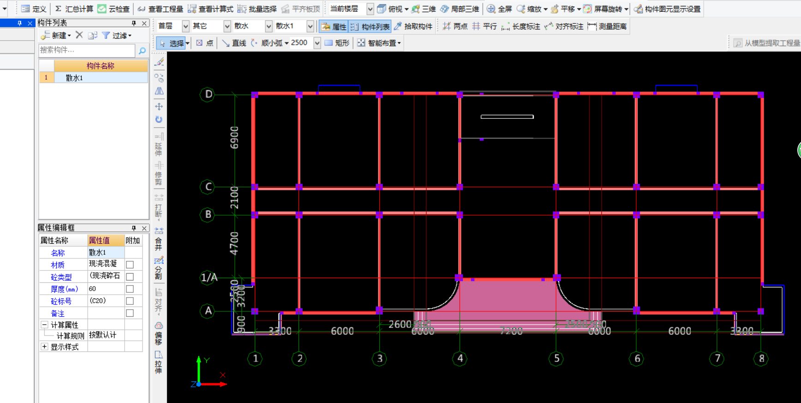801x403 pixels.
Task: Select the 点 point drawing tool
Action: pos(204,43)
